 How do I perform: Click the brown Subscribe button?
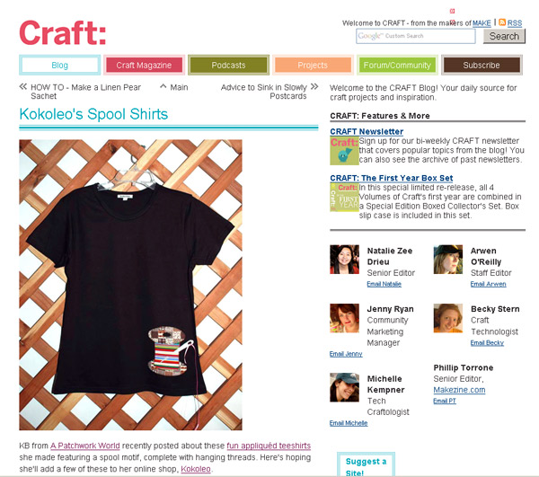click(x=482, y=65)
